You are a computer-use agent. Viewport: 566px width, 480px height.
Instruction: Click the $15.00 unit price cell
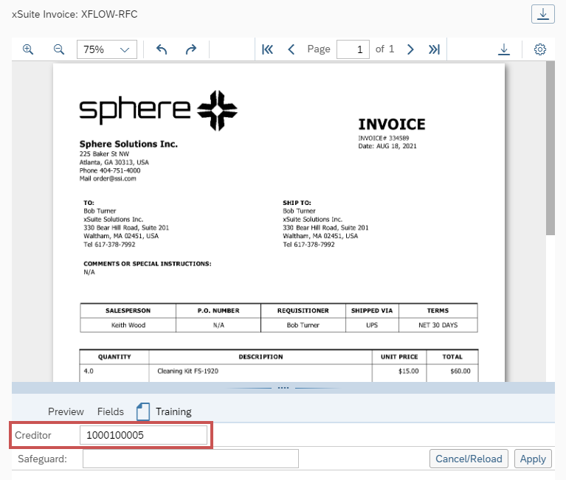click(x=408, y=371)
